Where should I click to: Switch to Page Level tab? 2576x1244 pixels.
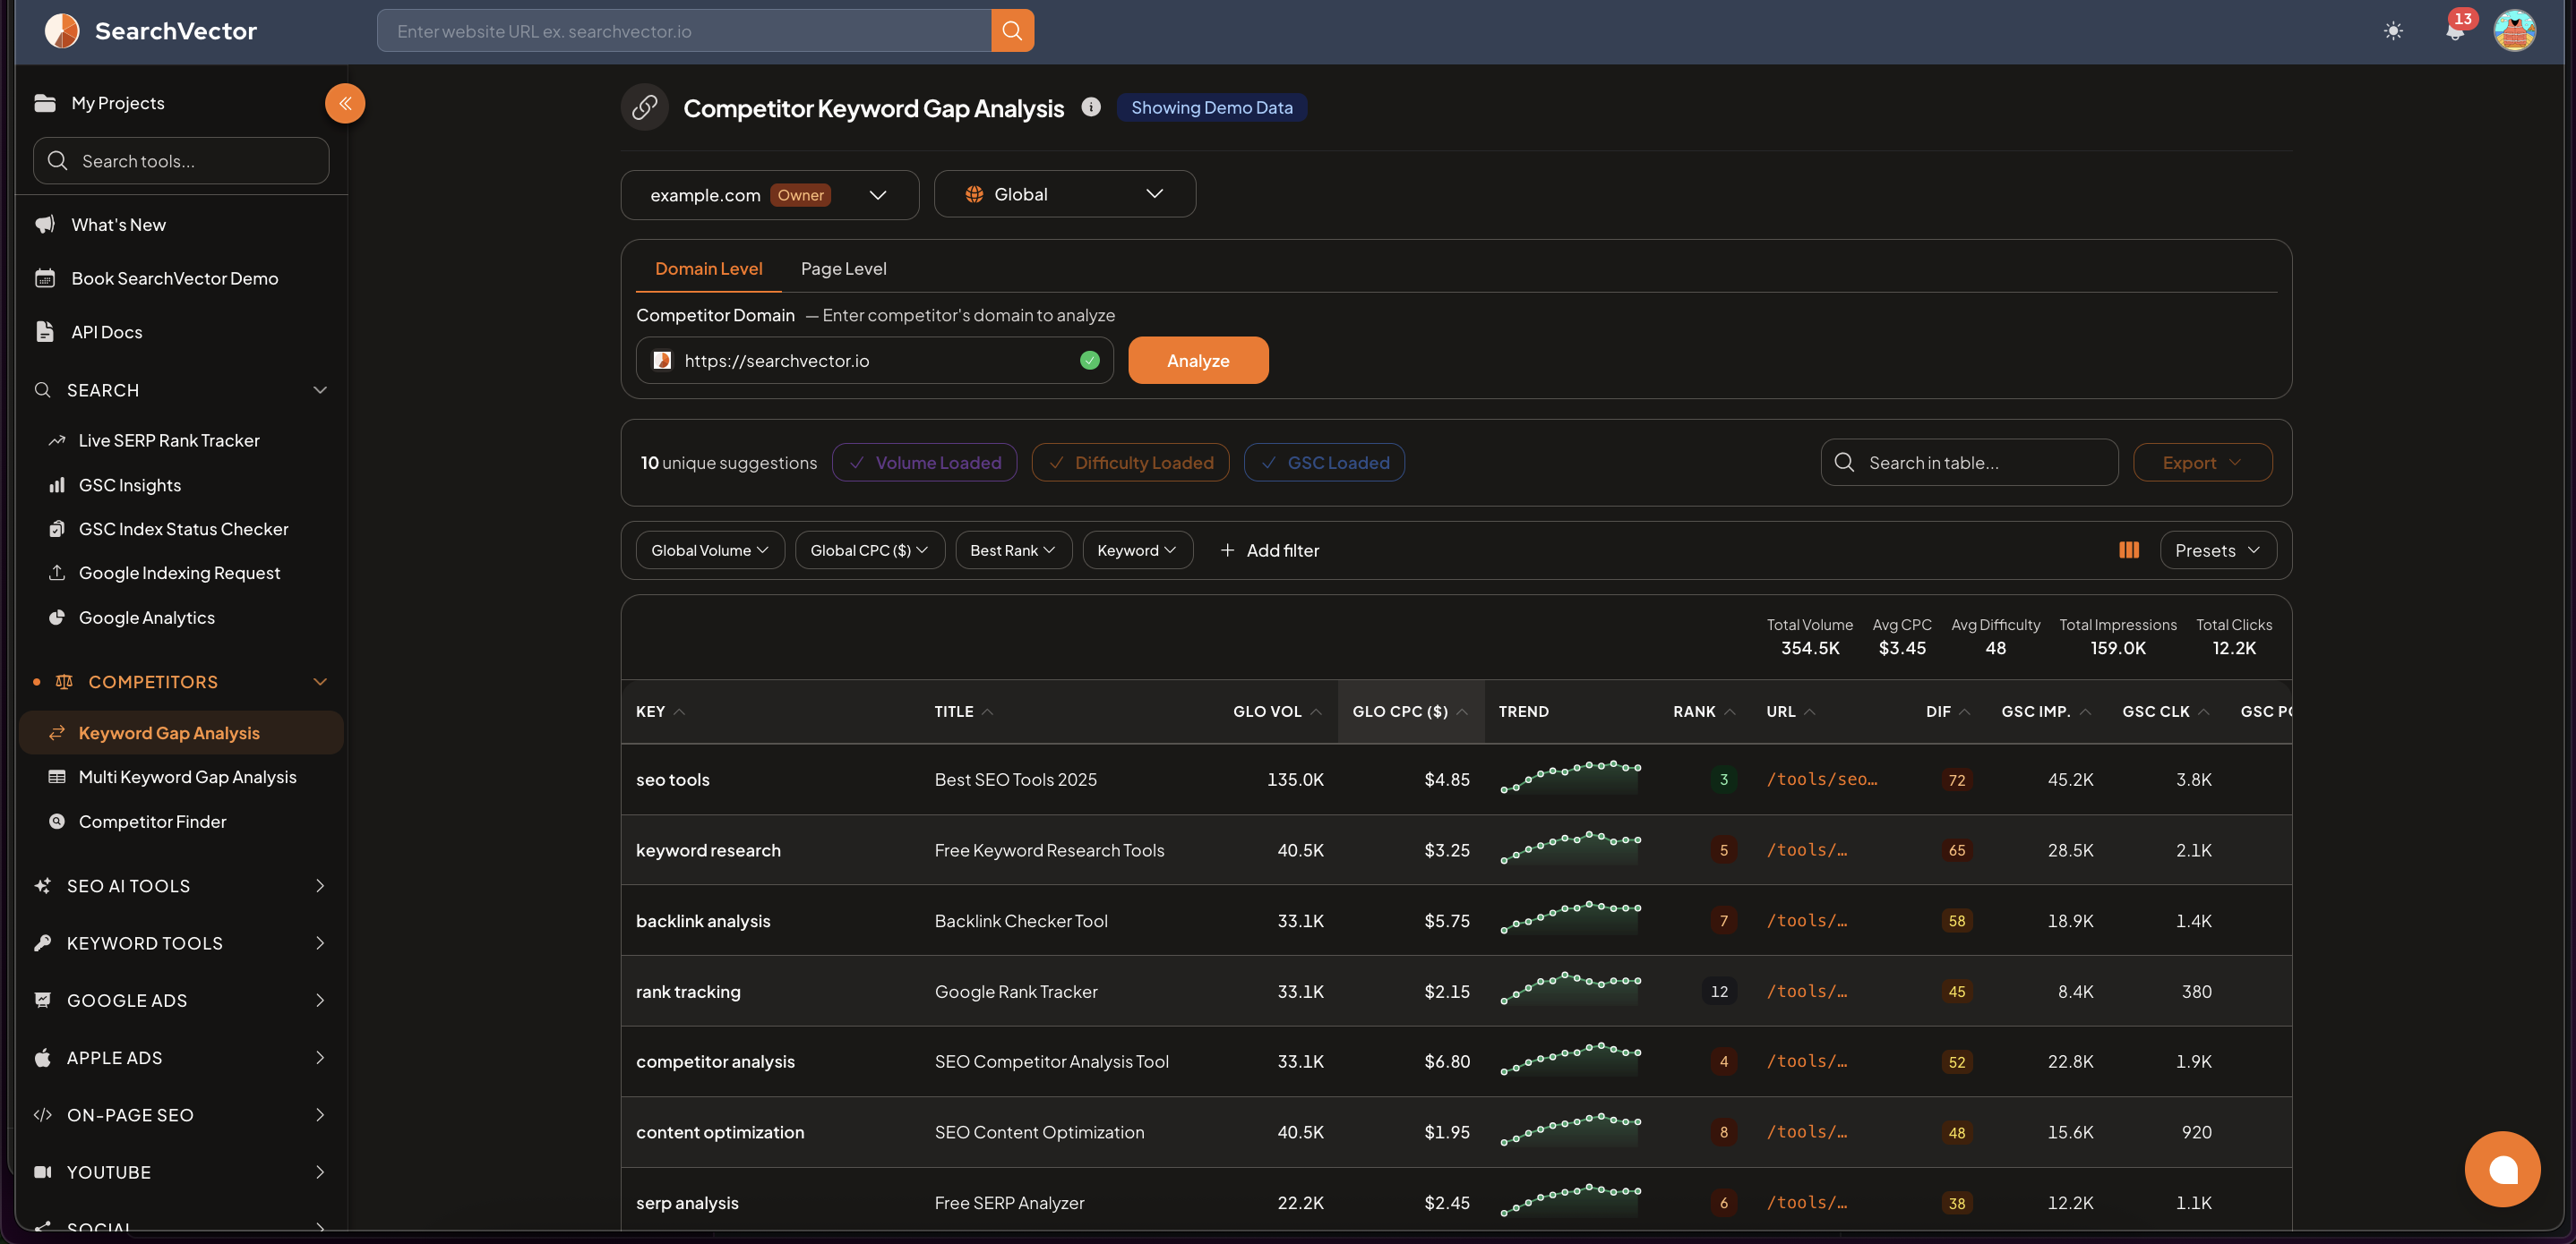pos(843,268)
